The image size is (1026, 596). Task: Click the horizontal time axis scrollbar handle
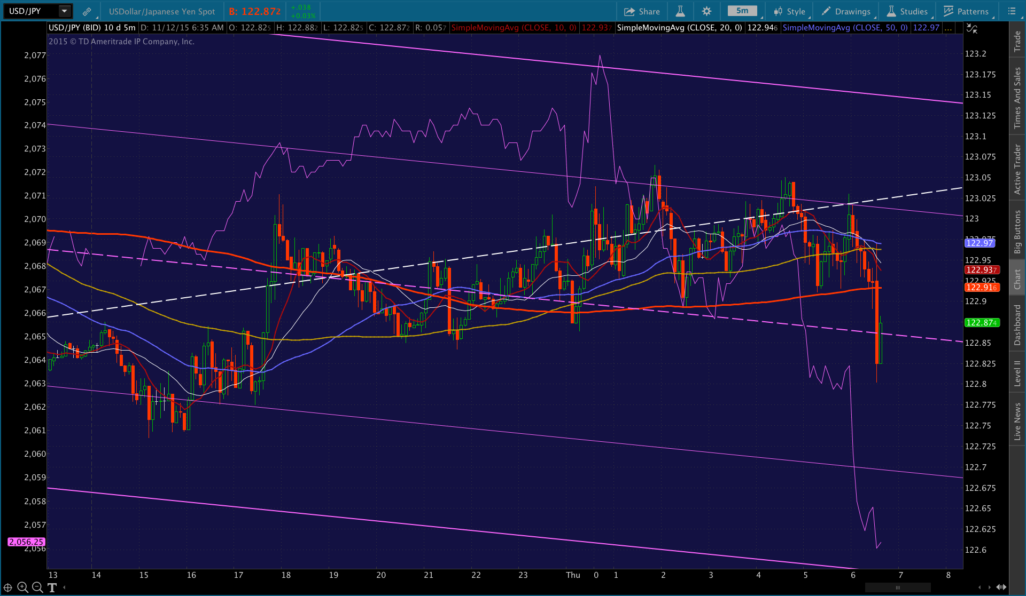click(898, 587)
